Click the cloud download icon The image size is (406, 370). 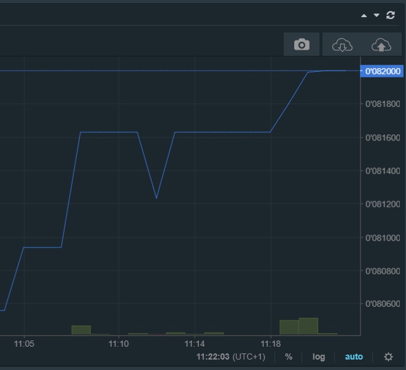point(342,45)
